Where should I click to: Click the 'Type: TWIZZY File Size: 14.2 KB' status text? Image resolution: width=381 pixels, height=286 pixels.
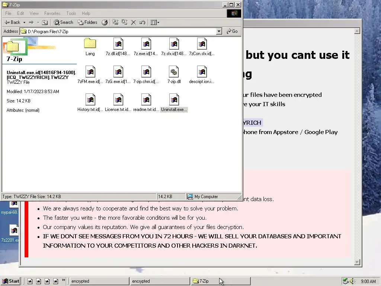(x=32, y=197)
